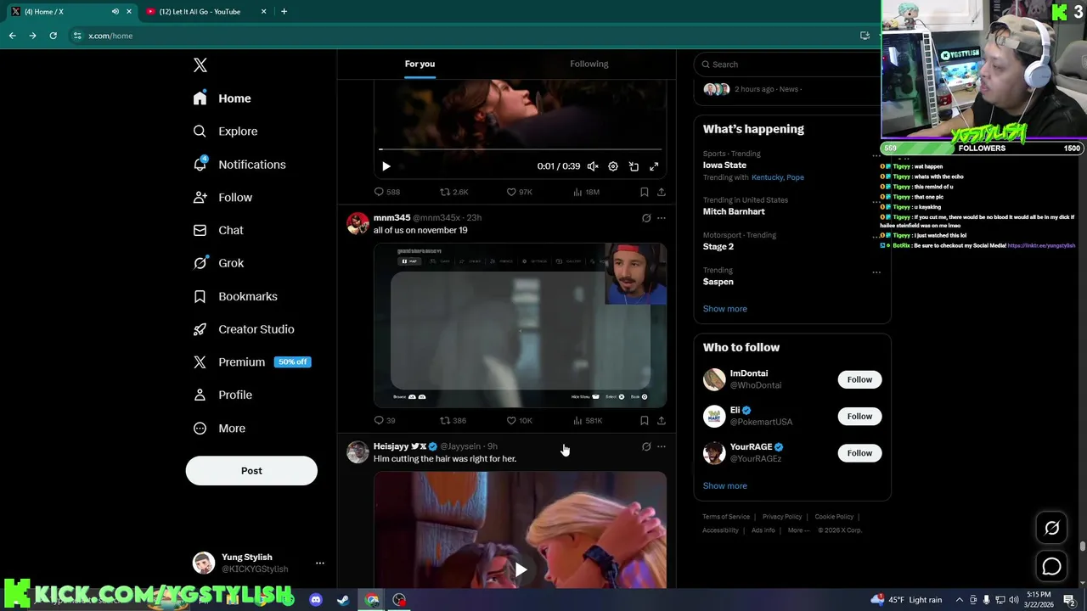
Task: Open Grok icon on mnm345 post
Action: [x=646, y=218]
